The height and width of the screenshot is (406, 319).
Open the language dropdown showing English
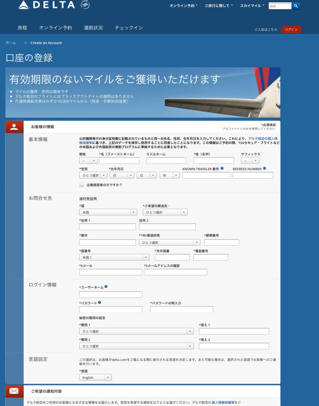(x=95, y=377)
